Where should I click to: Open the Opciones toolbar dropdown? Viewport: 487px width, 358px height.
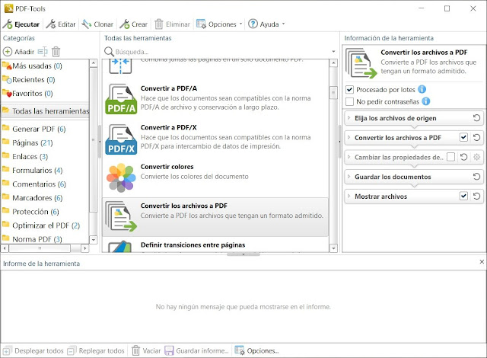[219, 24]
